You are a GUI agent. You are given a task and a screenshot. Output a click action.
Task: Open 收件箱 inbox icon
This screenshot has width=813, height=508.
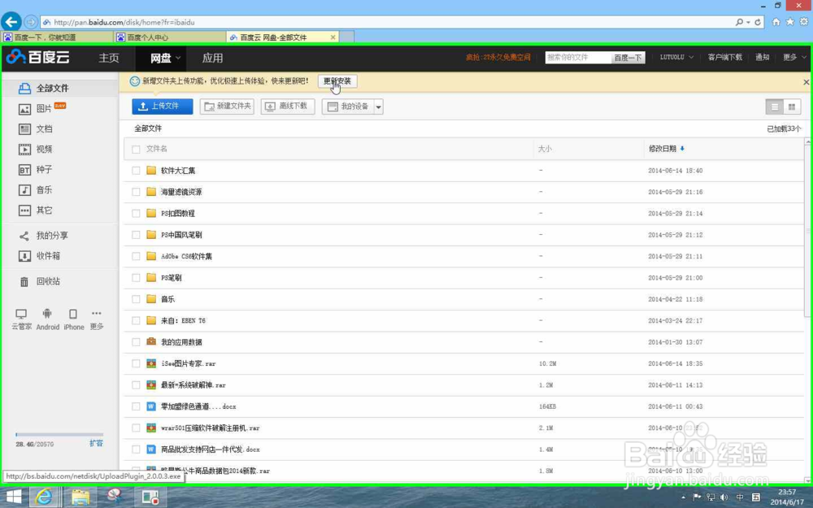tap(24, 256)
